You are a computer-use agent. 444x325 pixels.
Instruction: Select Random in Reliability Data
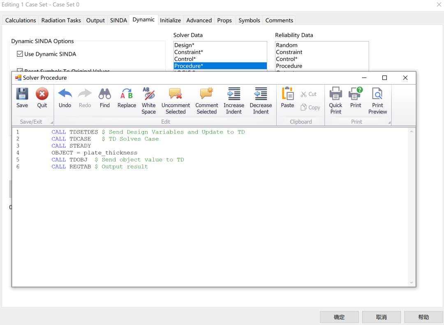pyautogui.click(x=321, y=45)
